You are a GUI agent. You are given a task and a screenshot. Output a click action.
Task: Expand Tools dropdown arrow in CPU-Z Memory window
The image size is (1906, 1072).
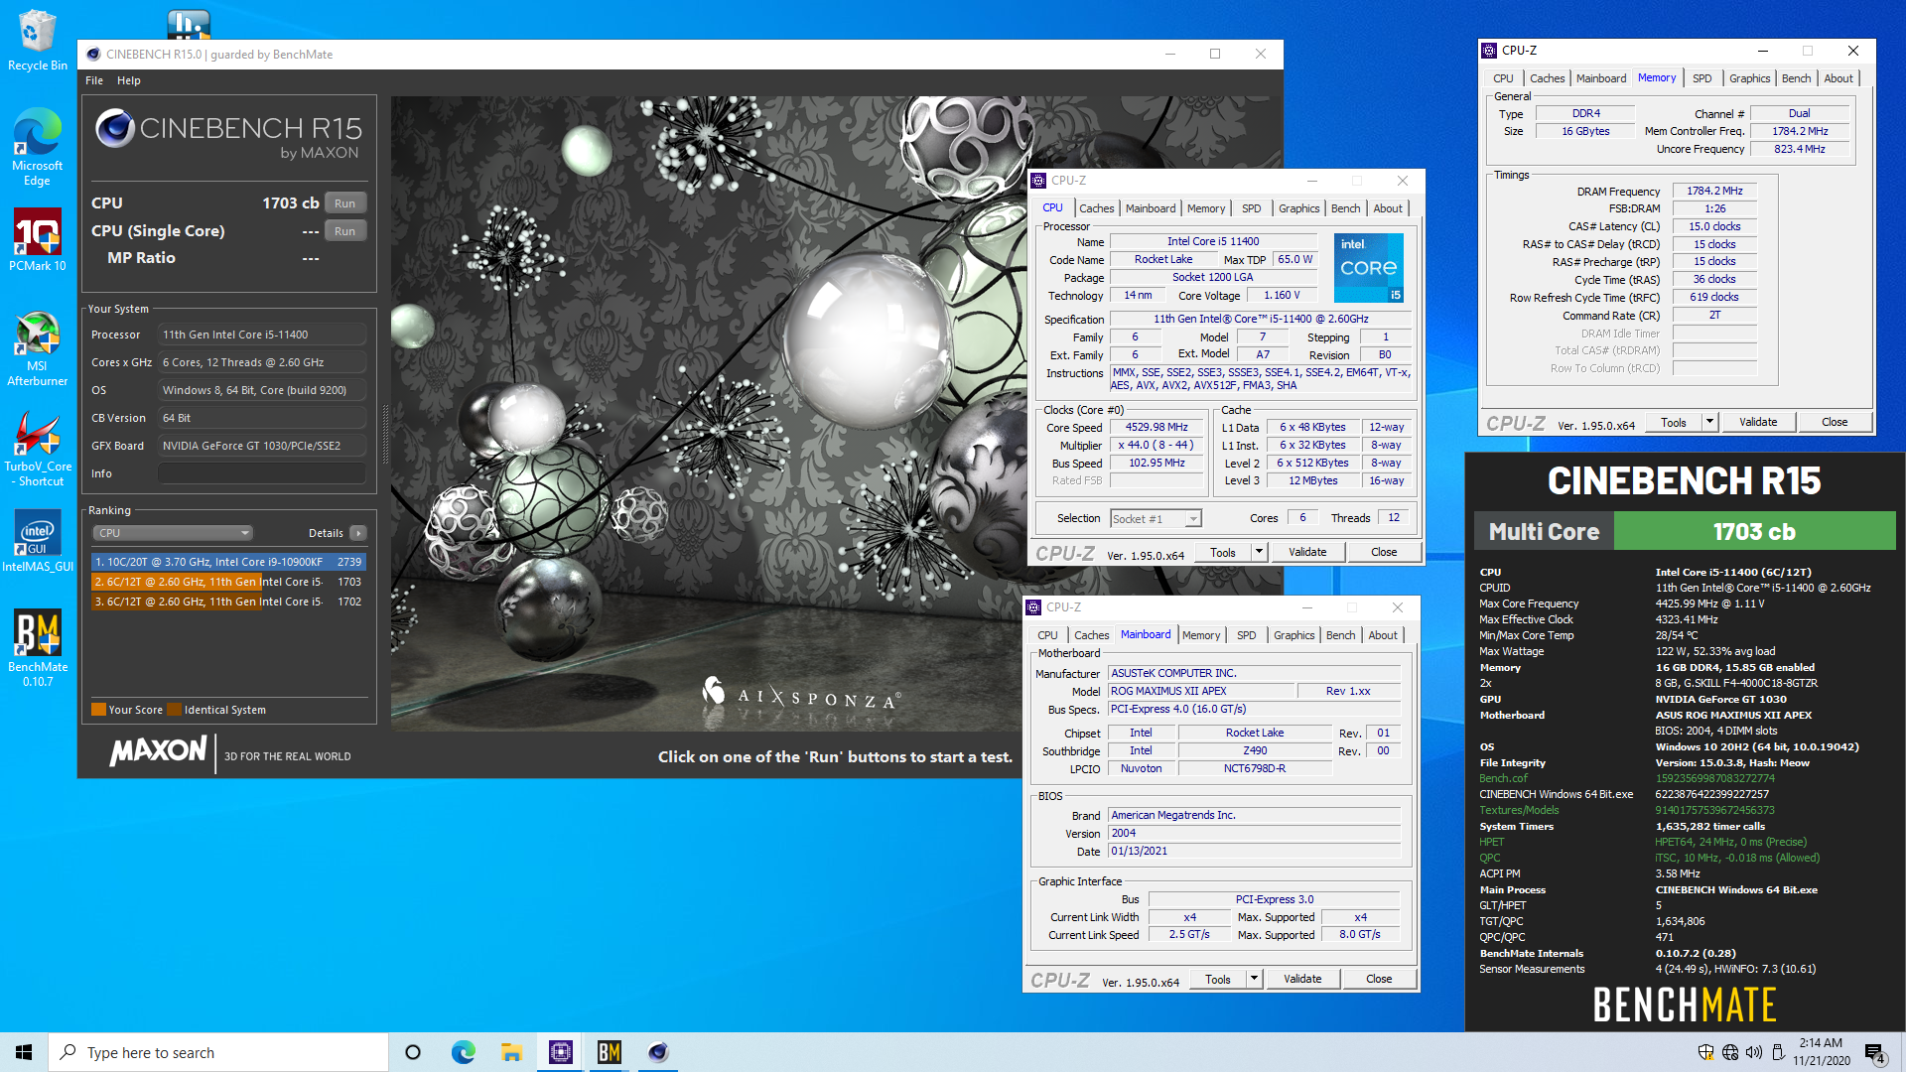pos(1709,422)
